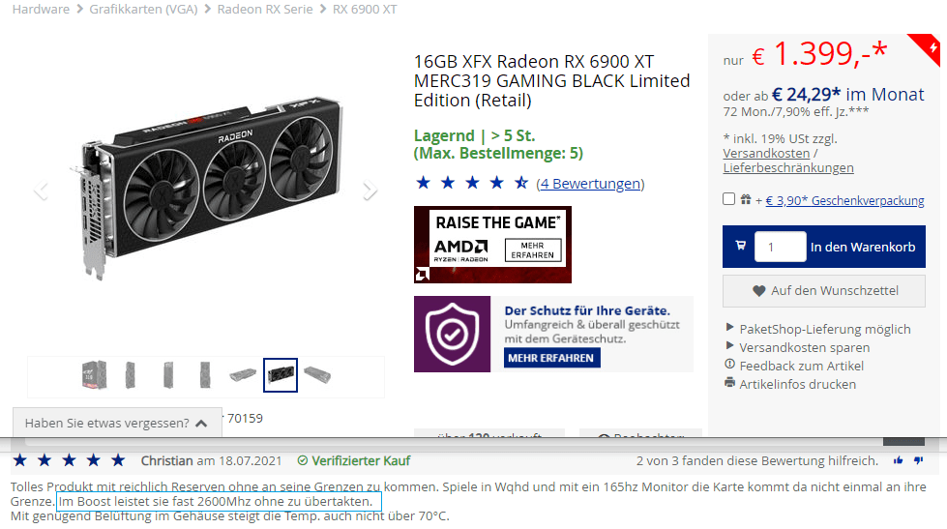Select the first product thumbnail showing the box
Screen dimensions: 947x529
pyautogui.click(x=94, y=375)
